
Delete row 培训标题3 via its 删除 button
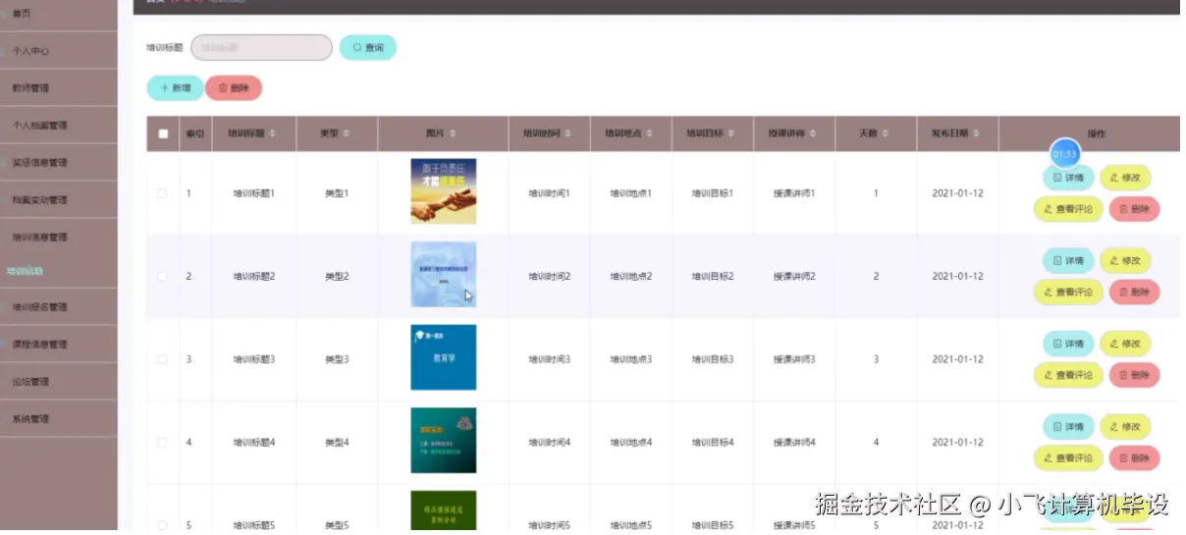(x=1134, y=375)
